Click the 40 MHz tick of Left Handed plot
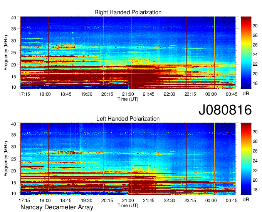Image resolution: width=262 pixels, height=212 pixels. click(13, 124)
